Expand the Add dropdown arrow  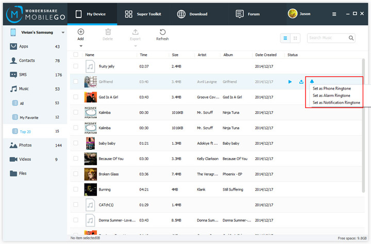81,46
